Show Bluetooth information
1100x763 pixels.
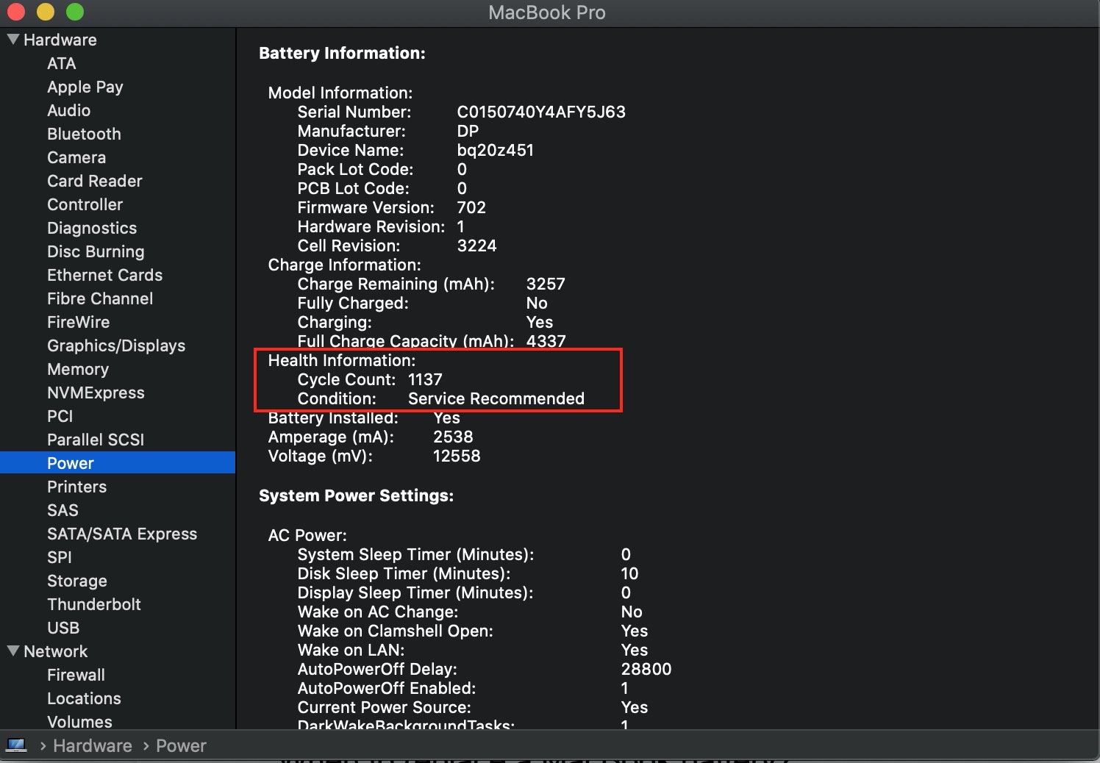[84, 134]
